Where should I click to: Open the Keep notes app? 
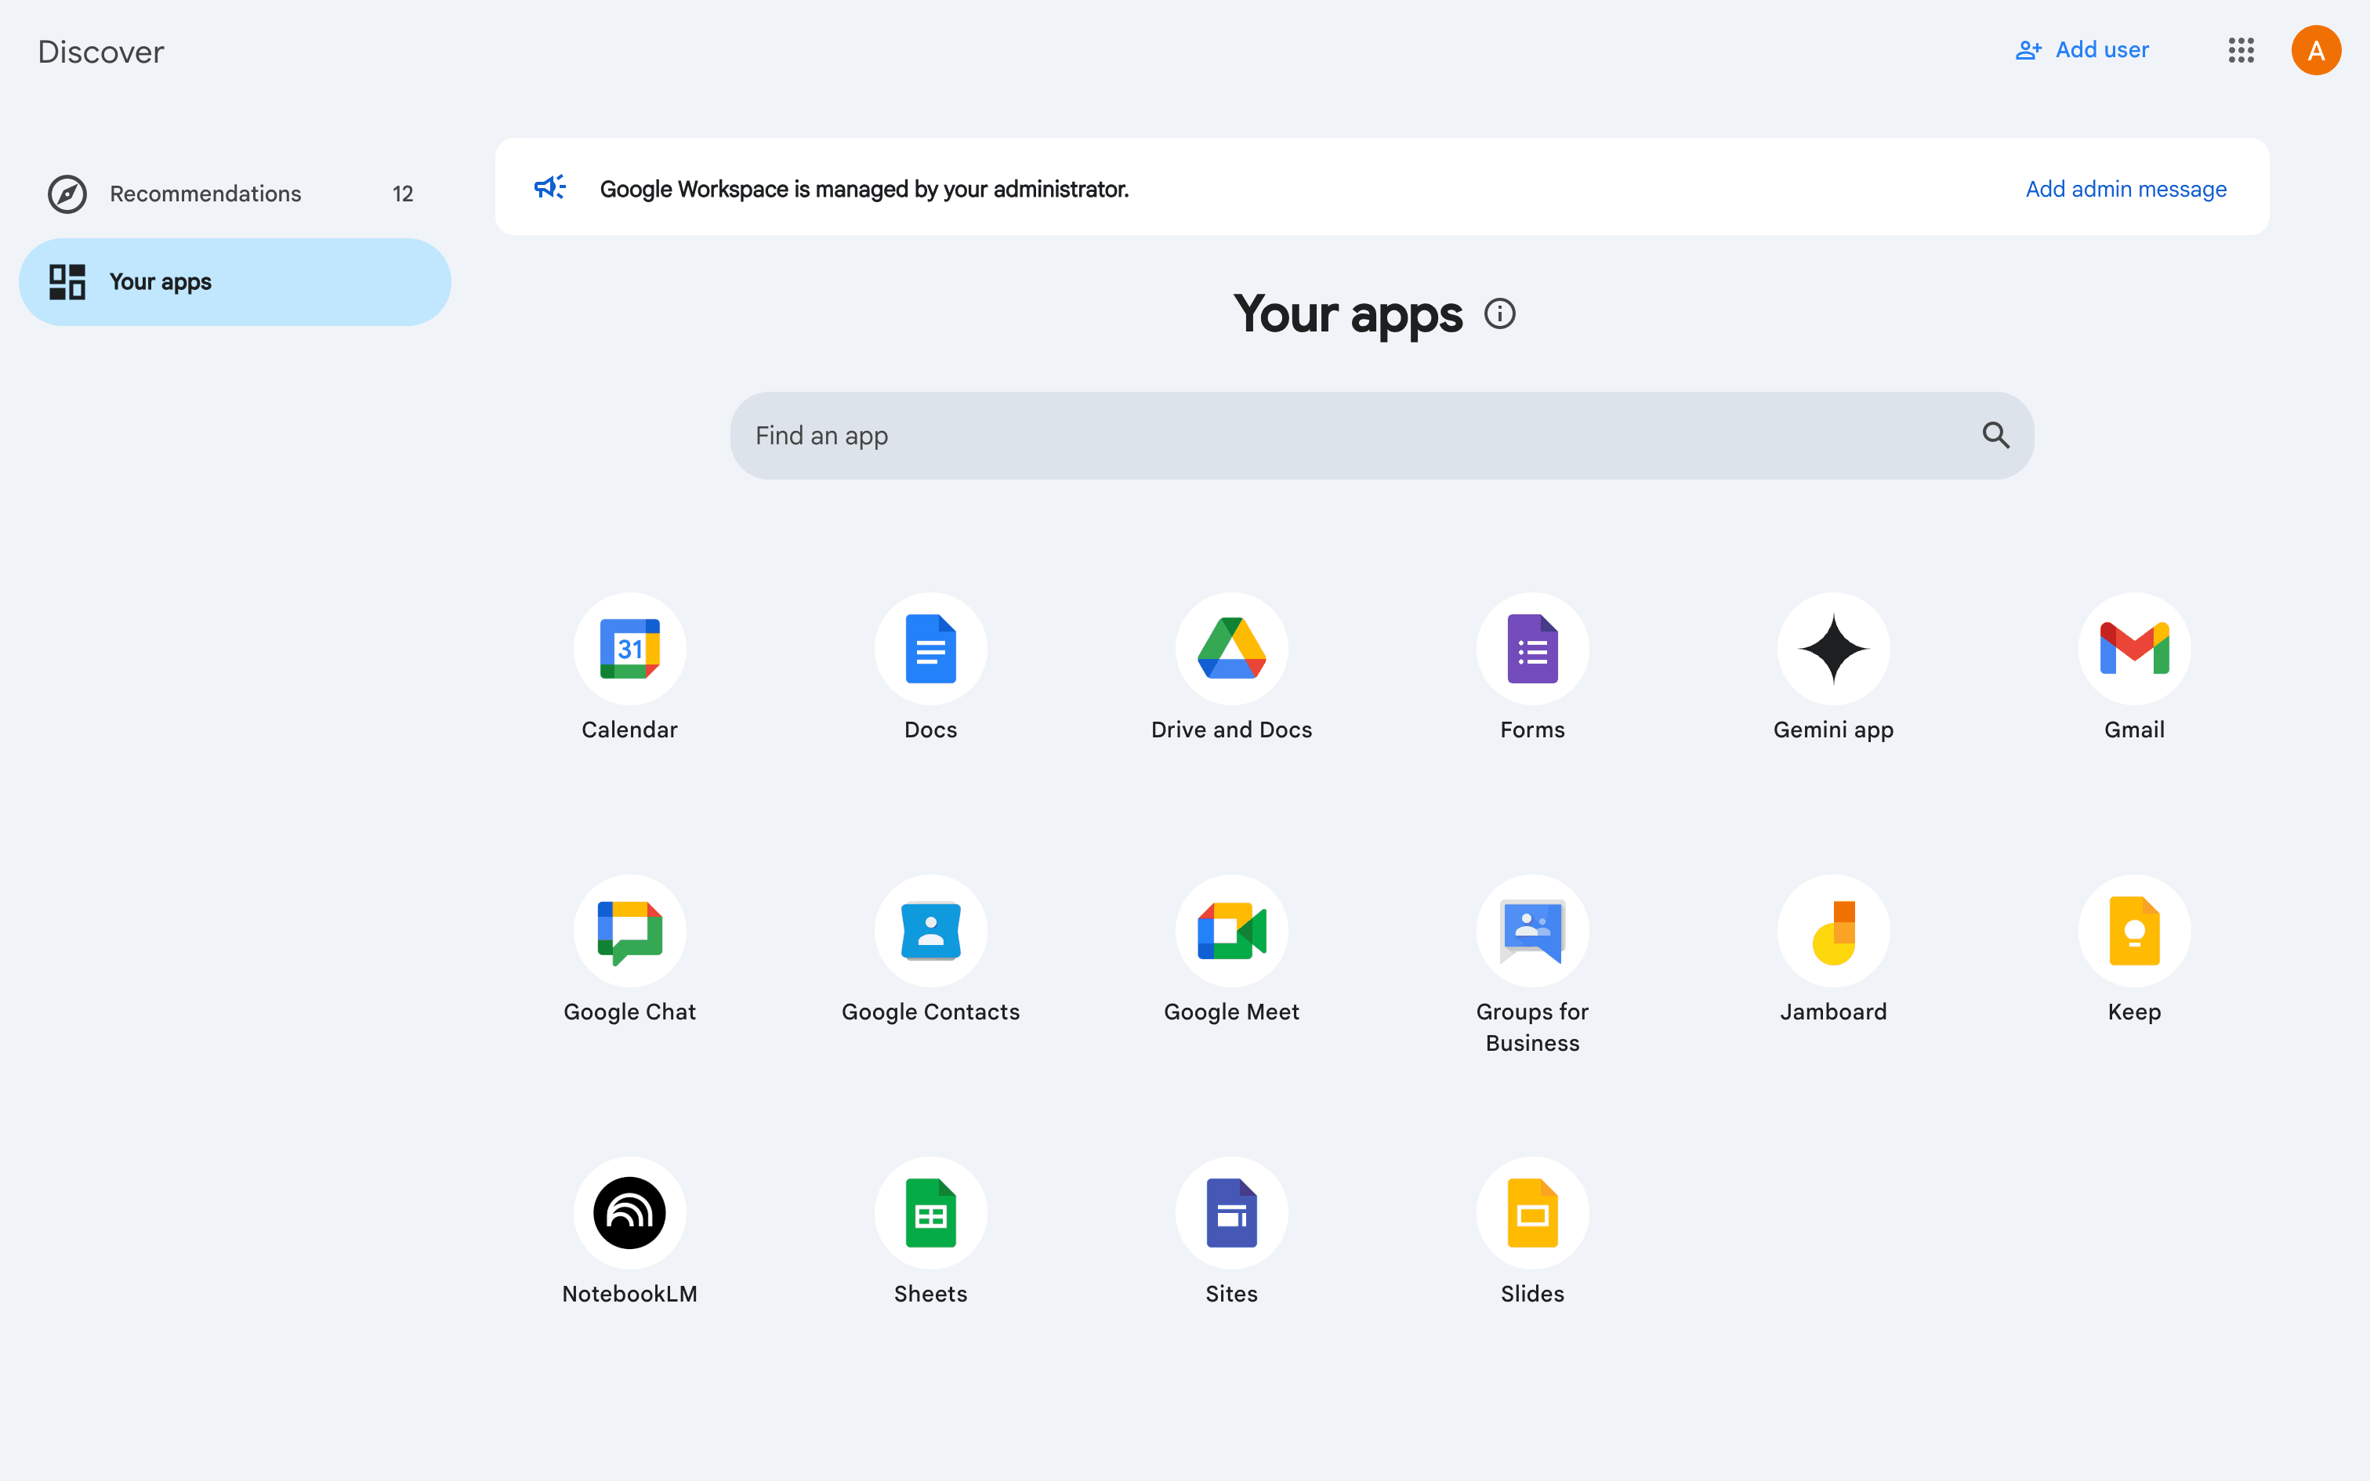pos(2133,931)
